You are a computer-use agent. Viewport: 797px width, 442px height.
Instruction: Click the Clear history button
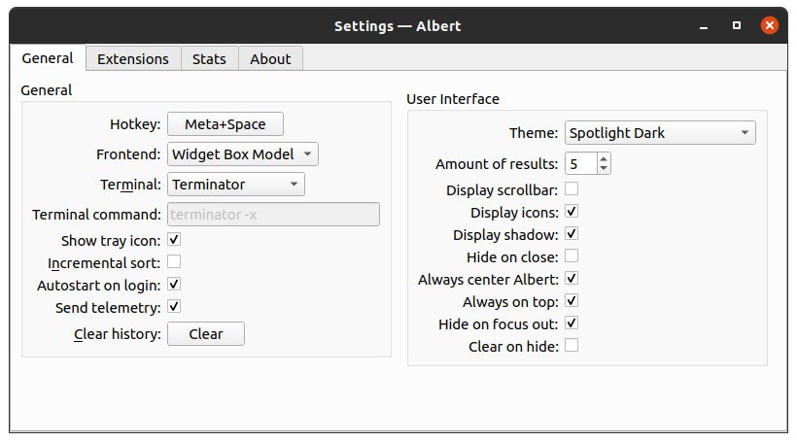pyautogui.click(x=206, y=334)
